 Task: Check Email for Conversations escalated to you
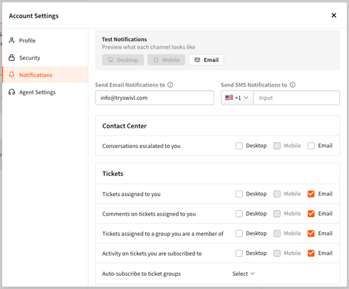(311, 146)
